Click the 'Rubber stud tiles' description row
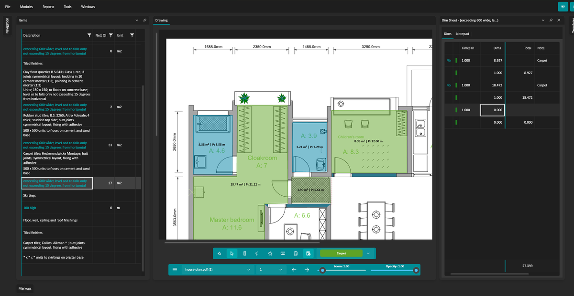 click(x=57, y=120)
